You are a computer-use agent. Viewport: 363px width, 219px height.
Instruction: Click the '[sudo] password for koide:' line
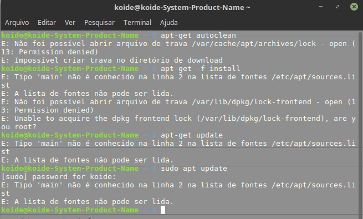[59, 177]
